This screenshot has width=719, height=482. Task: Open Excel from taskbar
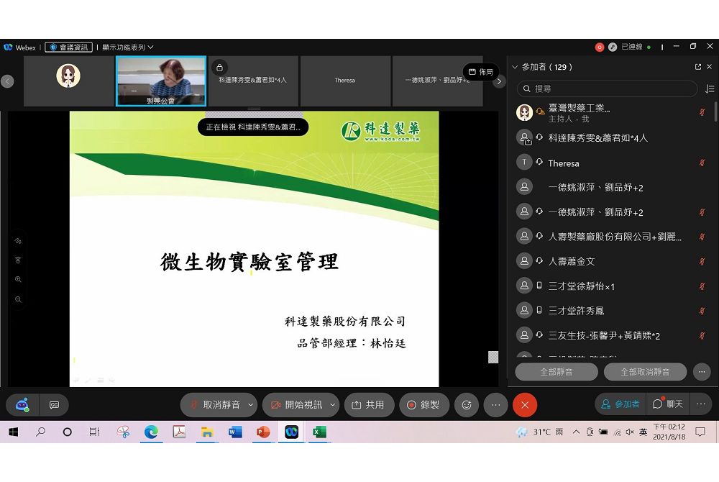319,432
